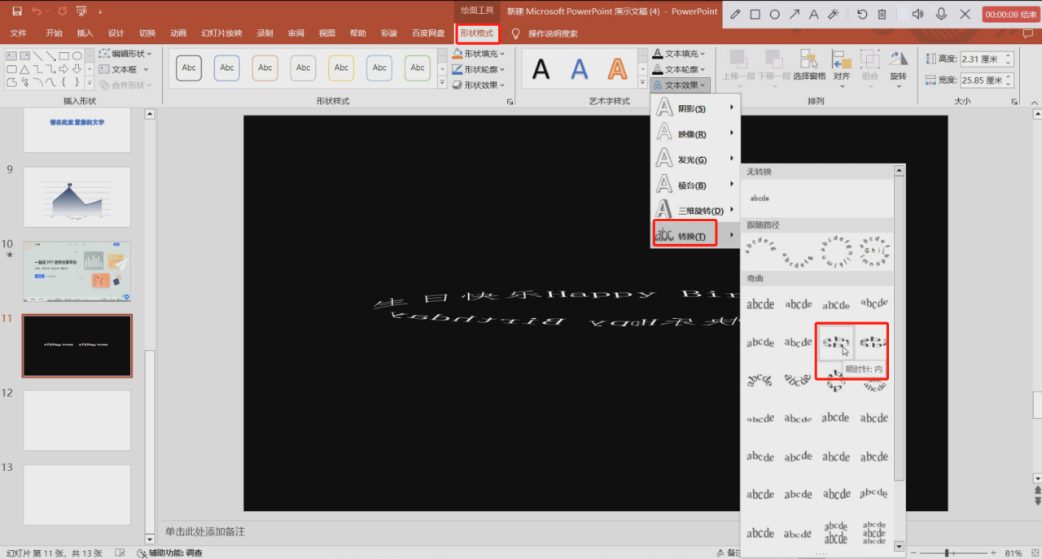The image size is (1042, 559).
Task: Select the Oval shape tool
Action: pos(77,56)
